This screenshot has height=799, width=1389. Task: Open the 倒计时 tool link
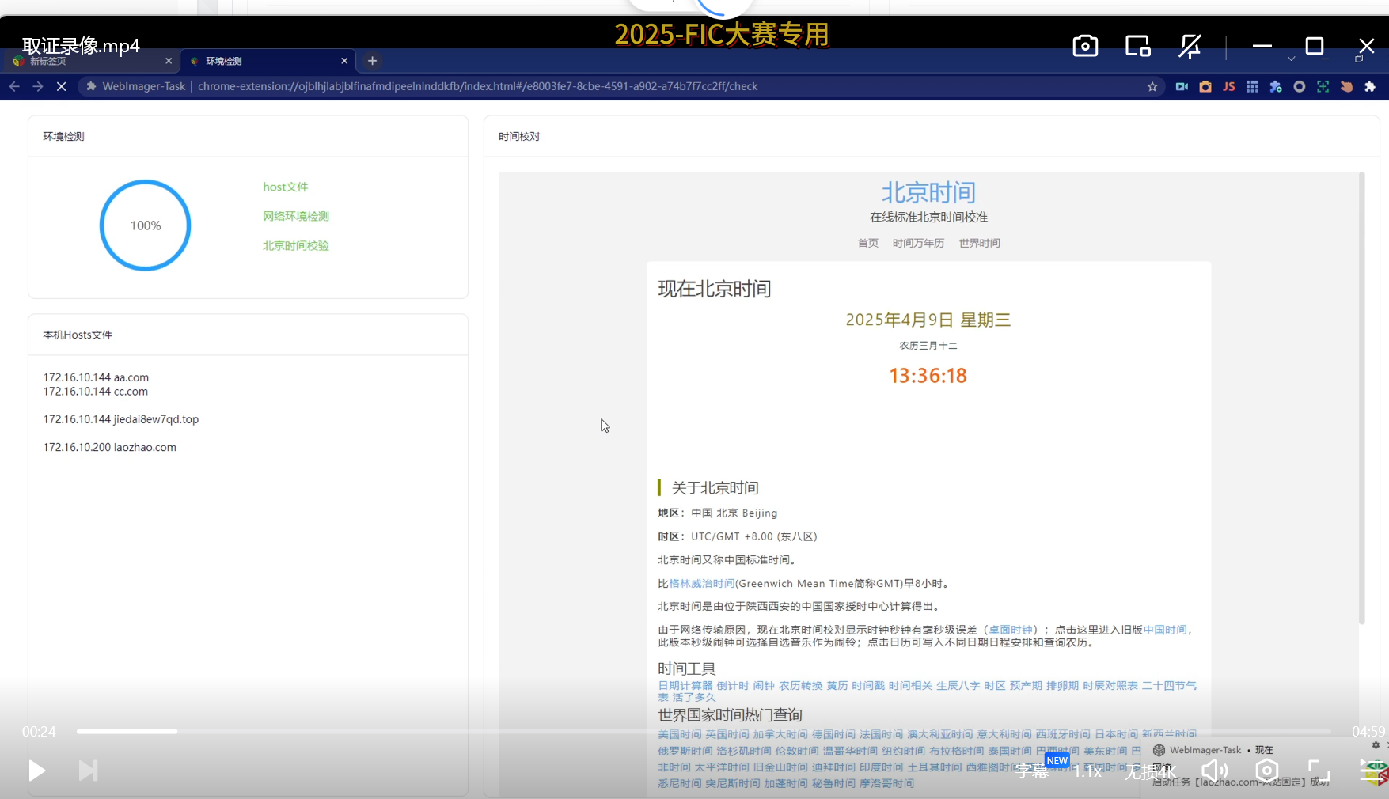pos(733,686)
